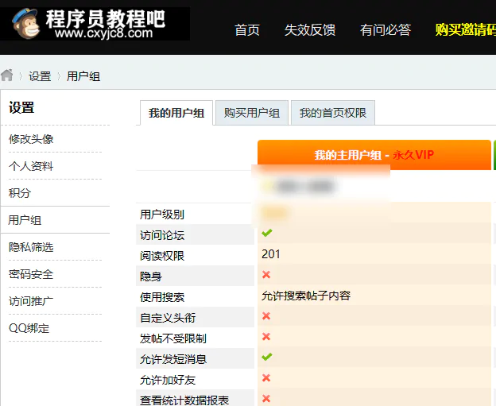
Task: Click the 允许搜索帖子内容 value
Action: (x=306, y=296)
